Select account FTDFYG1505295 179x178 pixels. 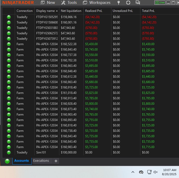coord(47,17)
